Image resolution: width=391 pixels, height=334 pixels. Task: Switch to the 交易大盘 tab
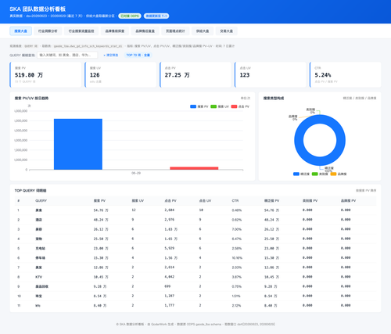click(x=226, y=31)
